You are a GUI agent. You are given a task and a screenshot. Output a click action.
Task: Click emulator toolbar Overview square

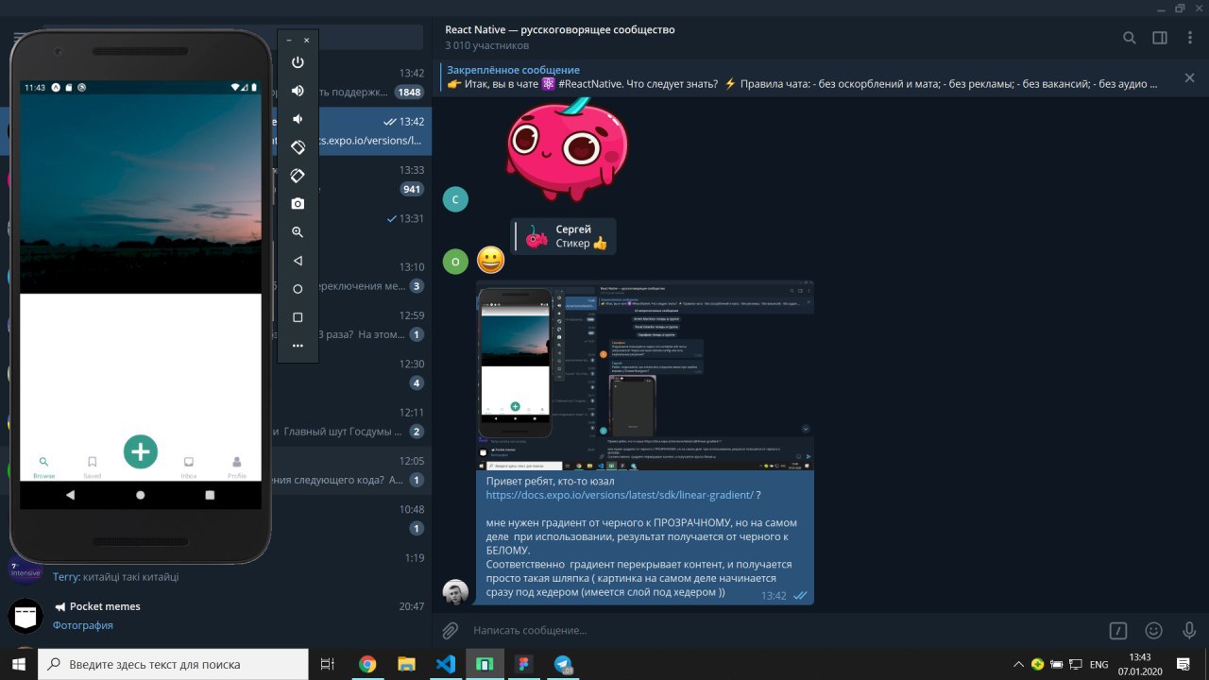[298, 317]
